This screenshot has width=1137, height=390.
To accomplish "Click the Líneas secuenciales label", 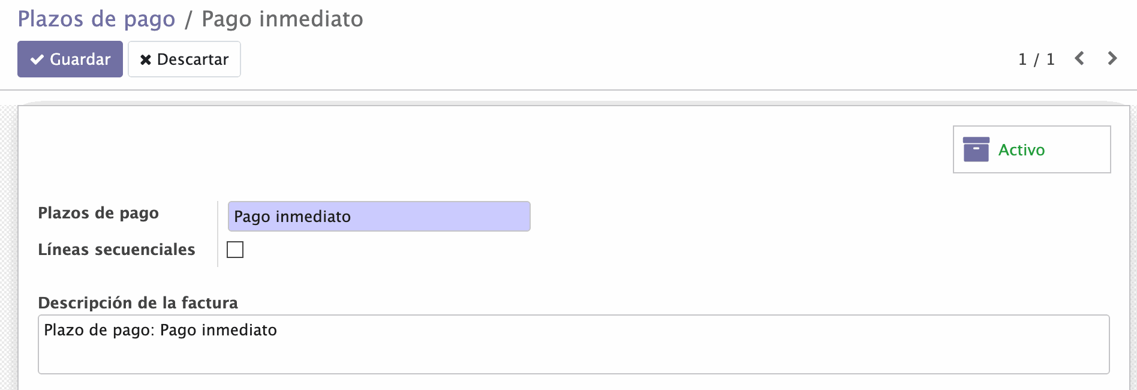I will point(116,250).
